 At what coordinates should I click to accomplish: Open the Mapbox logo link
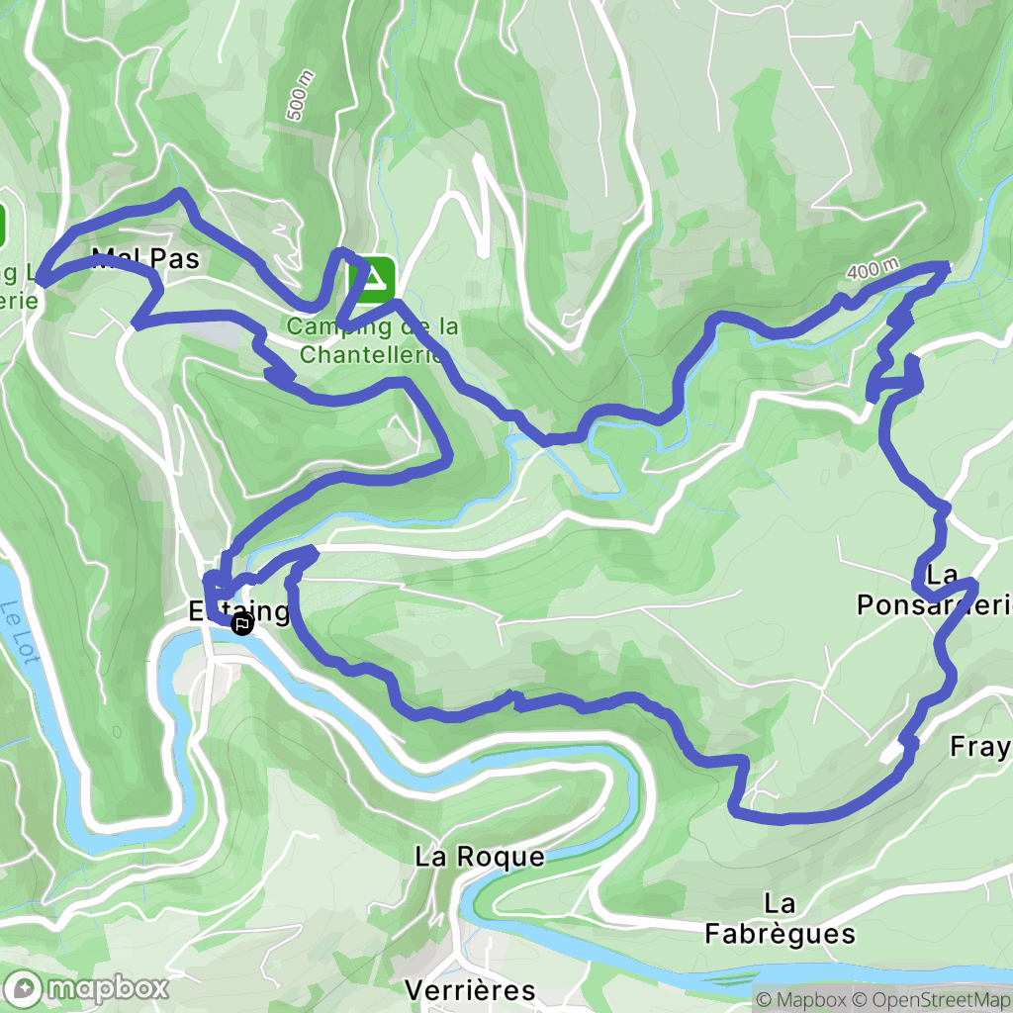(x=86, y=988)
